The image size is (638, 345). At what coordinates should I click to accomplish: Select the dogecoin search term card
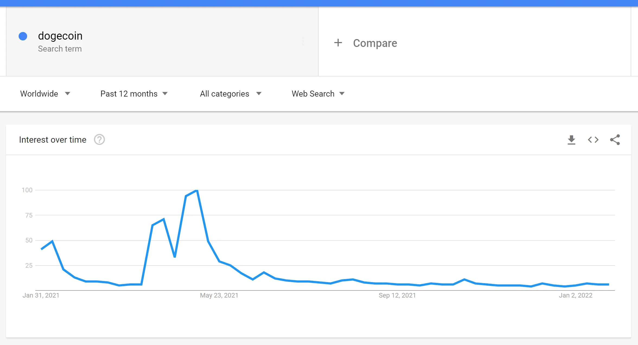163,41
